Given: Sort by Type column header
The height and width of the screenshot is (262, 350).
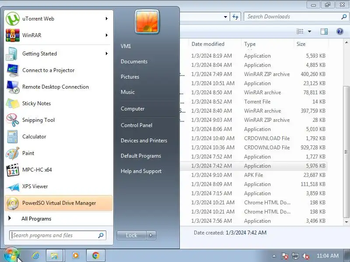Looking at the screenshot, I should (267, 44).
